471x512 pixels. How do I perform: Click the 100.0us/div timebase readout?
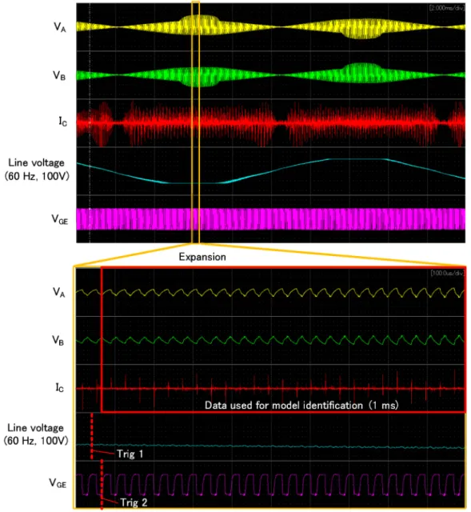click(447, 273)
